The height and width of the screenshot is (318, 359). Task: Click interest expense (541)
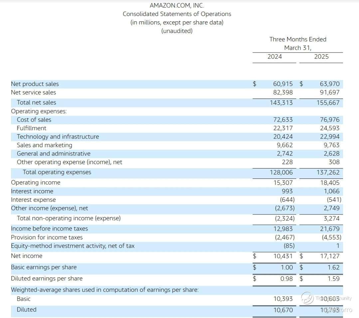(334, 199)
